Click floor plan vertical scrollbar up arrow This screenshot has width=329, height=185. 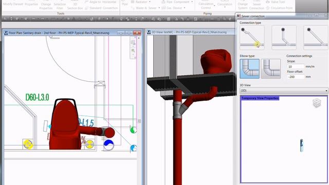139,38
